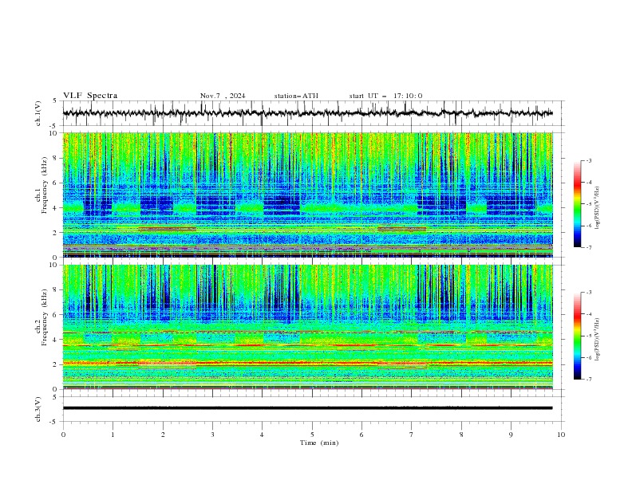Select the "8" kHz tick of ch.2 spectrogram
Viewport: 632px width, 488px height.
click(57, 290)
